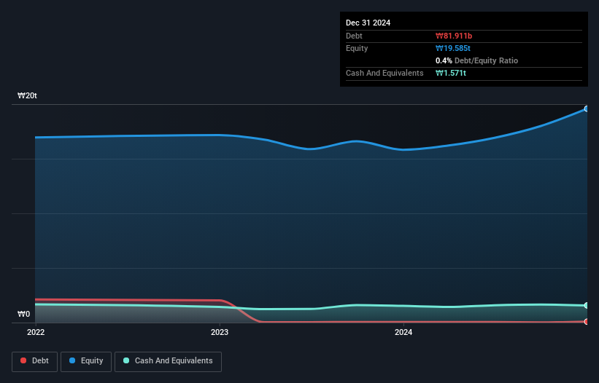Select the 2024 x-axis label
This screenshot has height=383, width=599.
(x=403, y=332)
